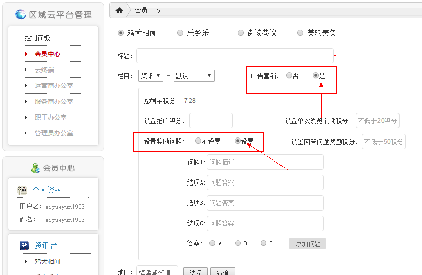Screen dimensions: 422x275
Task: Click the 姓名 value siyueyun1993
Action: pyautogui.click(x=65, y=220)
